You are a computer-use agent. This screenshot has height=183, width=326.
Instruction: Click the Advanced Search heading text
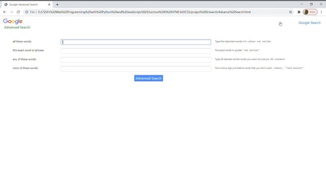click(17, 27)
